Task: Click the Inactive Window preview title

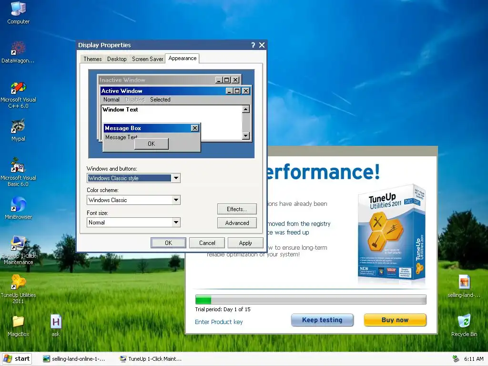Action: pyautogui.click(x=122, y=80)
